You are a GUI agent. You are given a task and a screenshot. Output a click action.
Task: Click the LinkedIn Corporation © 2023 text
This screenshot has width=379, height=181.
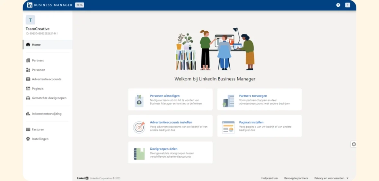click(x=105, y=178)
